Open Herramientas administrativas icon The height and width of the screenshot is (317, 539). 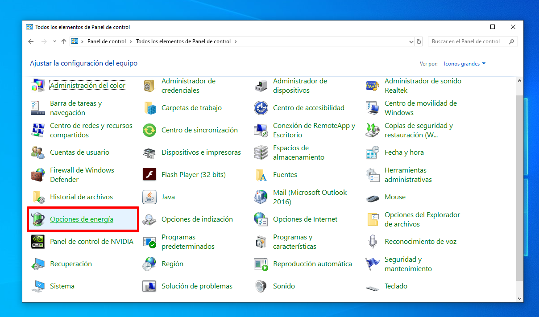[372, 174]
